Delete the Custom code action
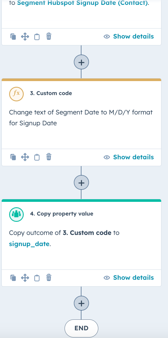 tap(48, 157)
